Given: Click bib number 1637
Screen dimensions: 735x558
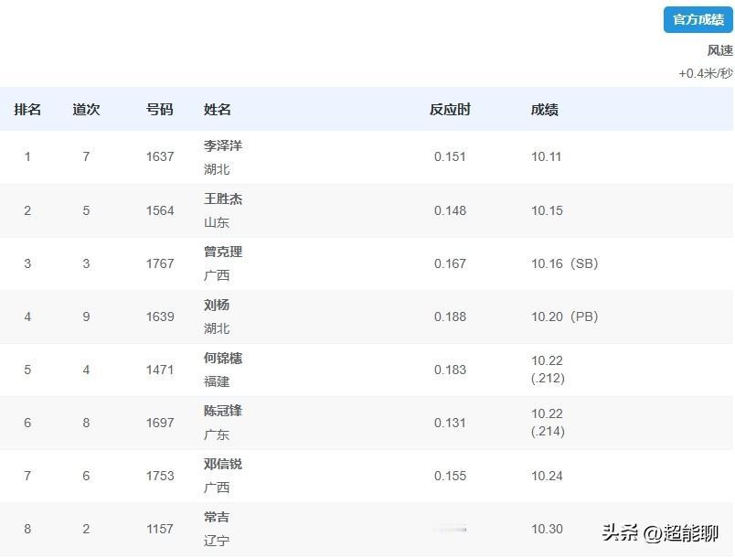Looking at the screenshot, I should (160, 156).
